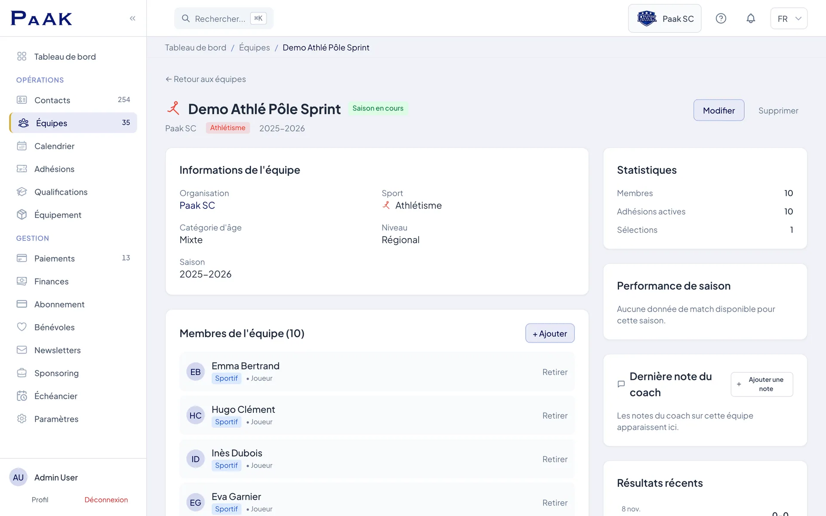Click the Équipement box icon
Viewport: 826px width, 516px height.
[22, 215]
